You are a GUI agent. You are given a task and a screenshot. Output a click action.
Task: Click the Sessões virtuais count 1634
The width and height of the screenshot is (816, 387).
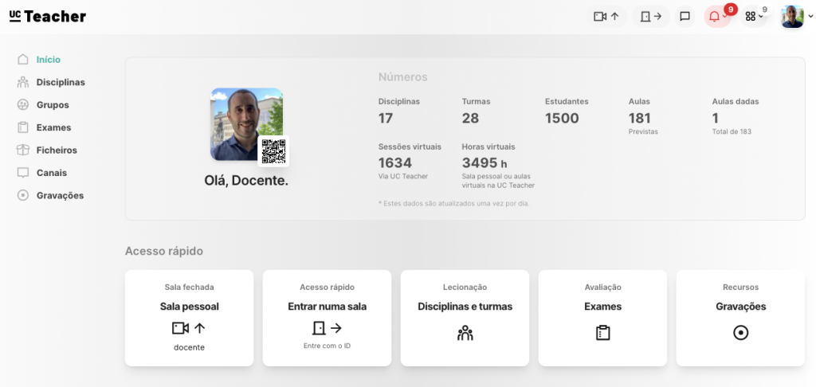tap(395, 162)
